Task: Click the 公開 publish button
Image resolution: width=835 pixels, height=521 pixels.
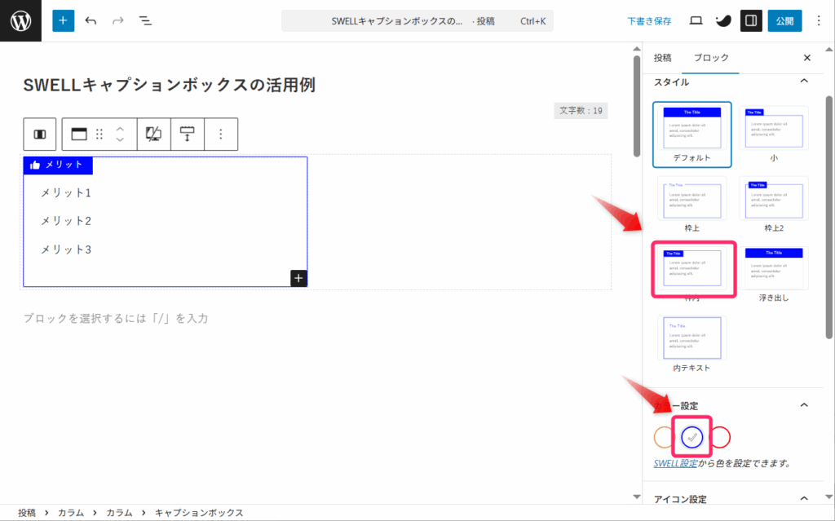Action: click(784, 20)
